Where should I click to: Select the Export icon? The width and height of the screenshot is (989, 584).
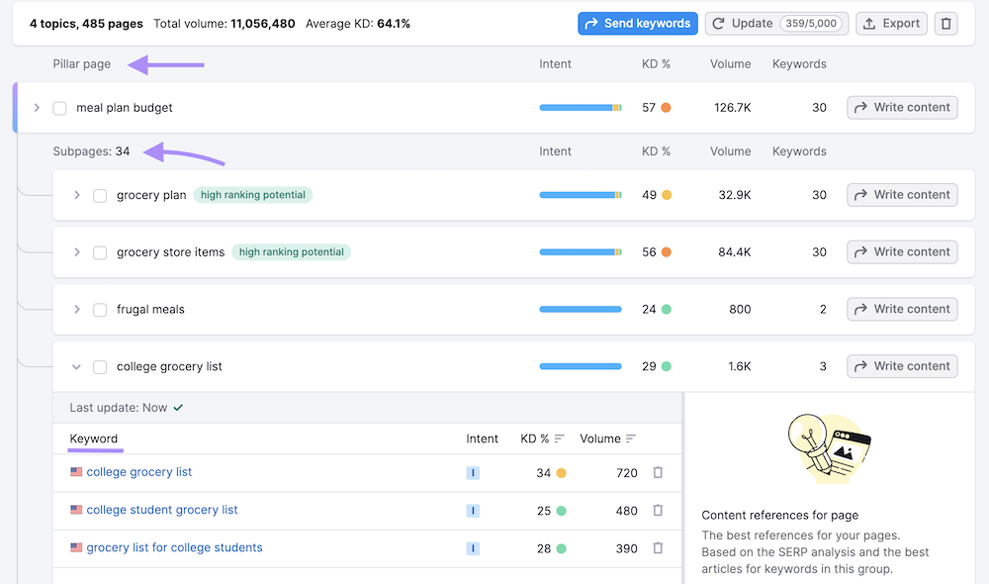[x=868, y=23]
